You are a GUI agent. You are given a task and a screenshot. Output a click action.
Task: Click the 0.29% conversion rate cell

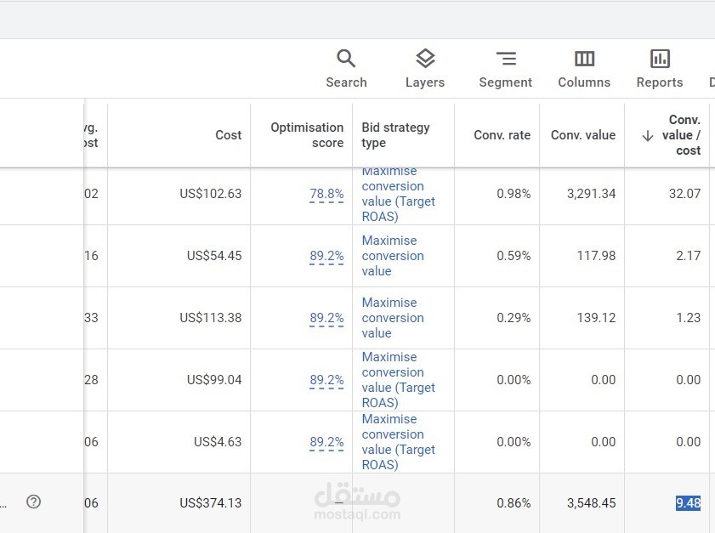tap(514, 318)
